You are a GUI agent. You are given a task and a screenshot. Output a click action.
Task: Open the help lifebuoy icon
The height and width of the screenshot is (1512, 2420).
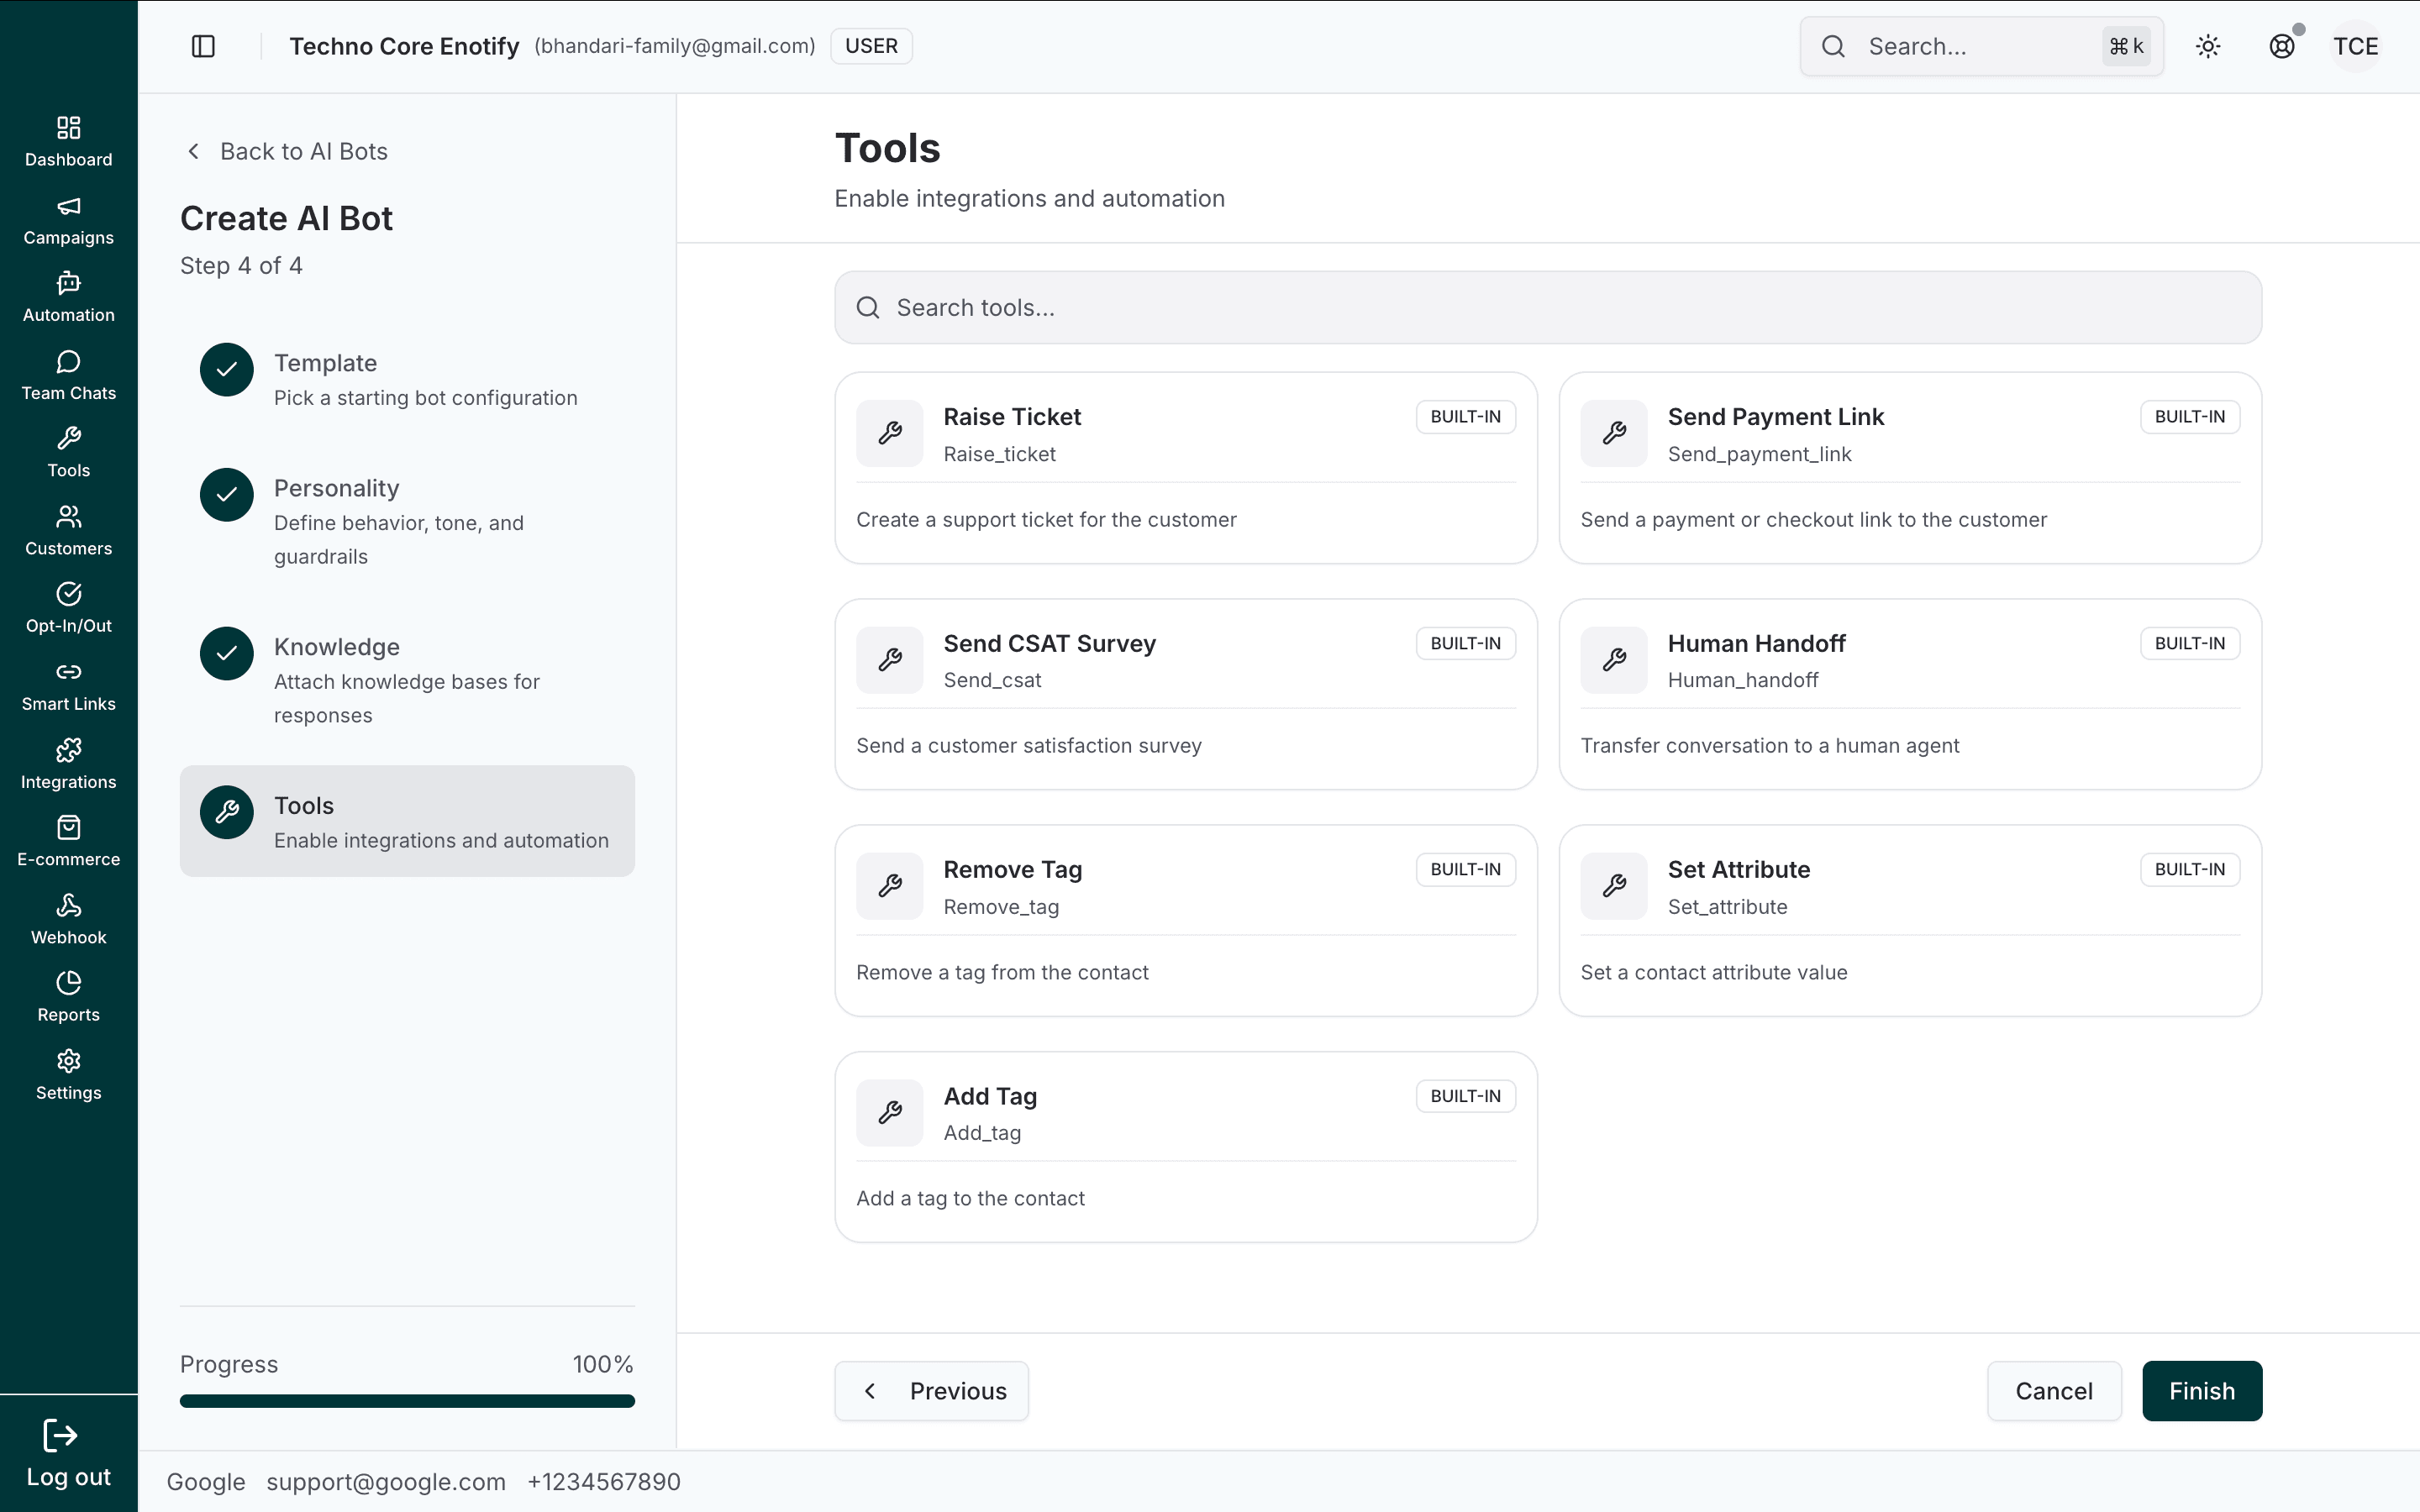tap(2282, 46)
